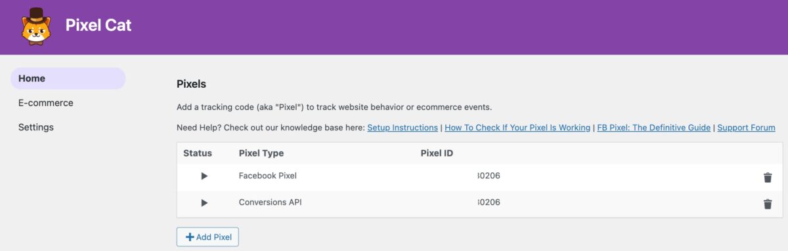Delete the Conversions API entry
The width and height of the screenshot is (788, 251).
tap(767, 204)
